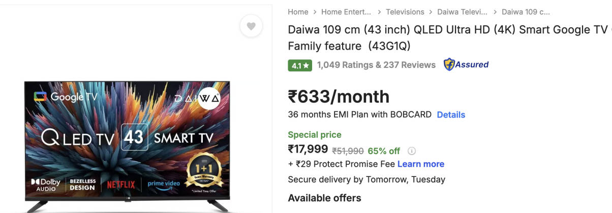The image size is (612, 213).
Task: Click the green 4.1 star rating badge
Action: [300, 65]
